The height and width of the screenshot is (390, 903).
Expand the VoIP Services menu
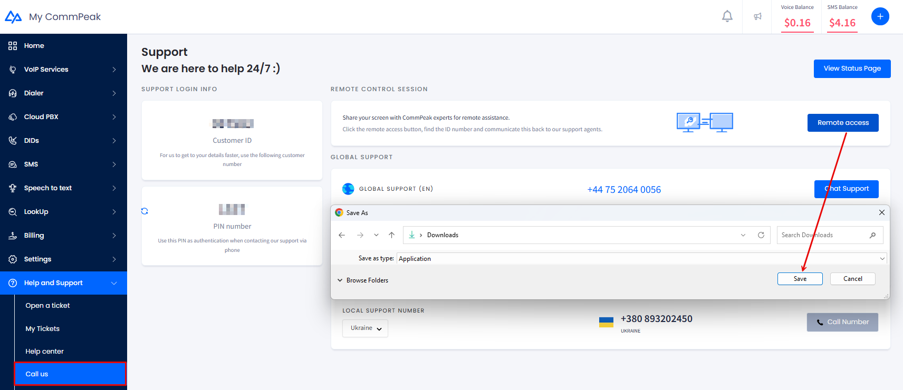click(114, 70)
